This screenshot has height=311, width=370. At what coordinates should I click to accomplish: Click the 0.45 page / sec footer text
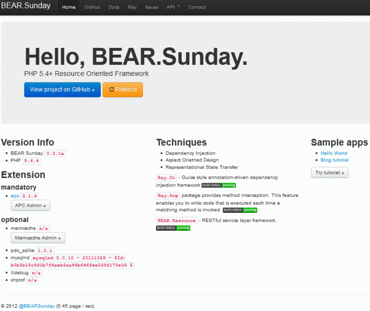pyautogui.click(x=75, y=306)
